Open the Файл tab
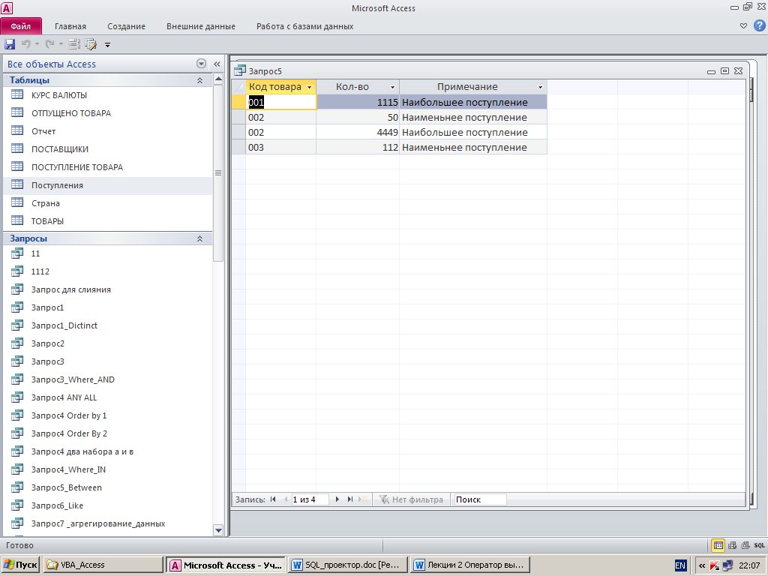 pyautogui.click(x=21, y=26)
